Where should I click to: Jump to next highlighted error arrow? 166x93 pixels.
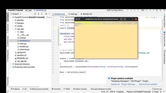(161, 17)
